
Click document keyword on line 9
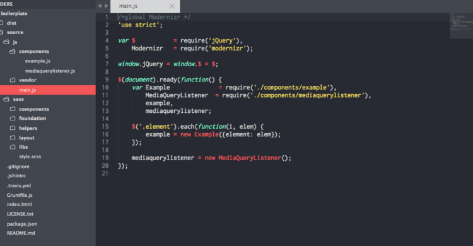139,79
